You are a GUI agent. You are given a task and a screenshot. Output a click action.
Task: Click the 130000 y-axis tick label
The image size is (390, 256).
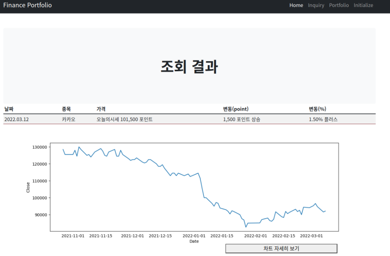click(39, 147)
